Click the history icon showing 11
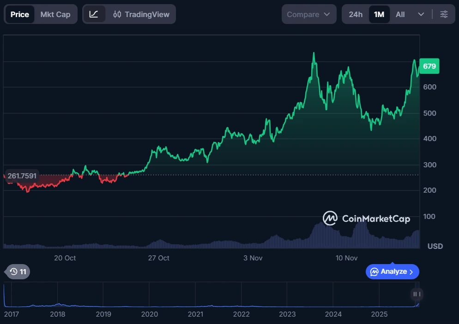 (17, 271)
